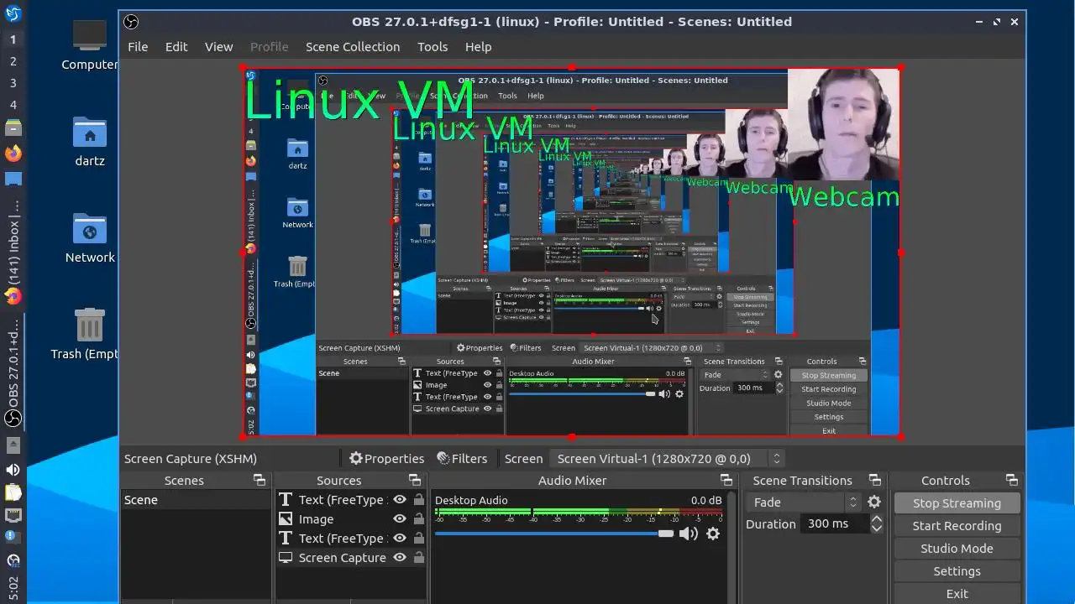Select the Image source row
The height and width of the screenshot is (604, 1075).
point(351,518)
